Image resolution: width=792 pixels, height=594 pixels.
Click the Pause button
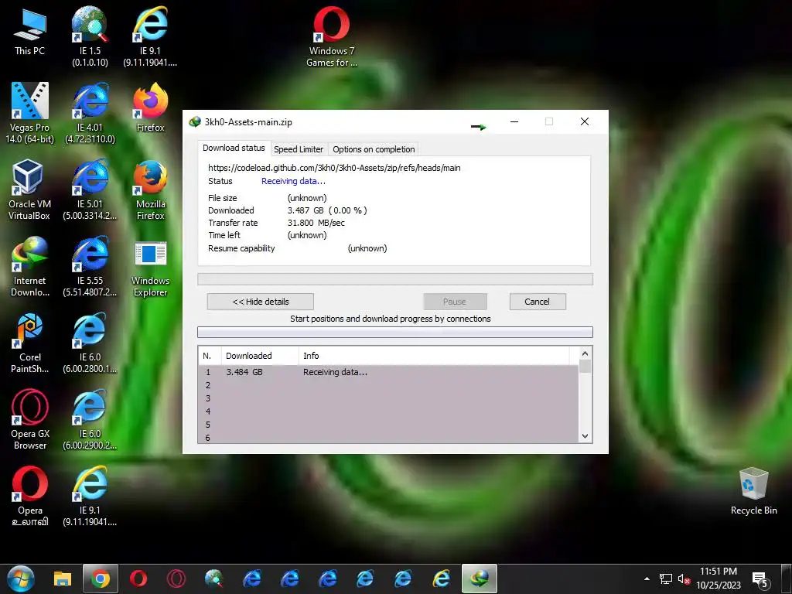(x=455, y=302)
